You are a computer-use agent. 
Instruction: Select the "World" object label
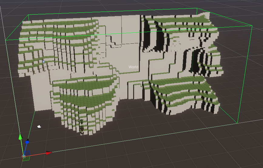click(x=133, y=67)
